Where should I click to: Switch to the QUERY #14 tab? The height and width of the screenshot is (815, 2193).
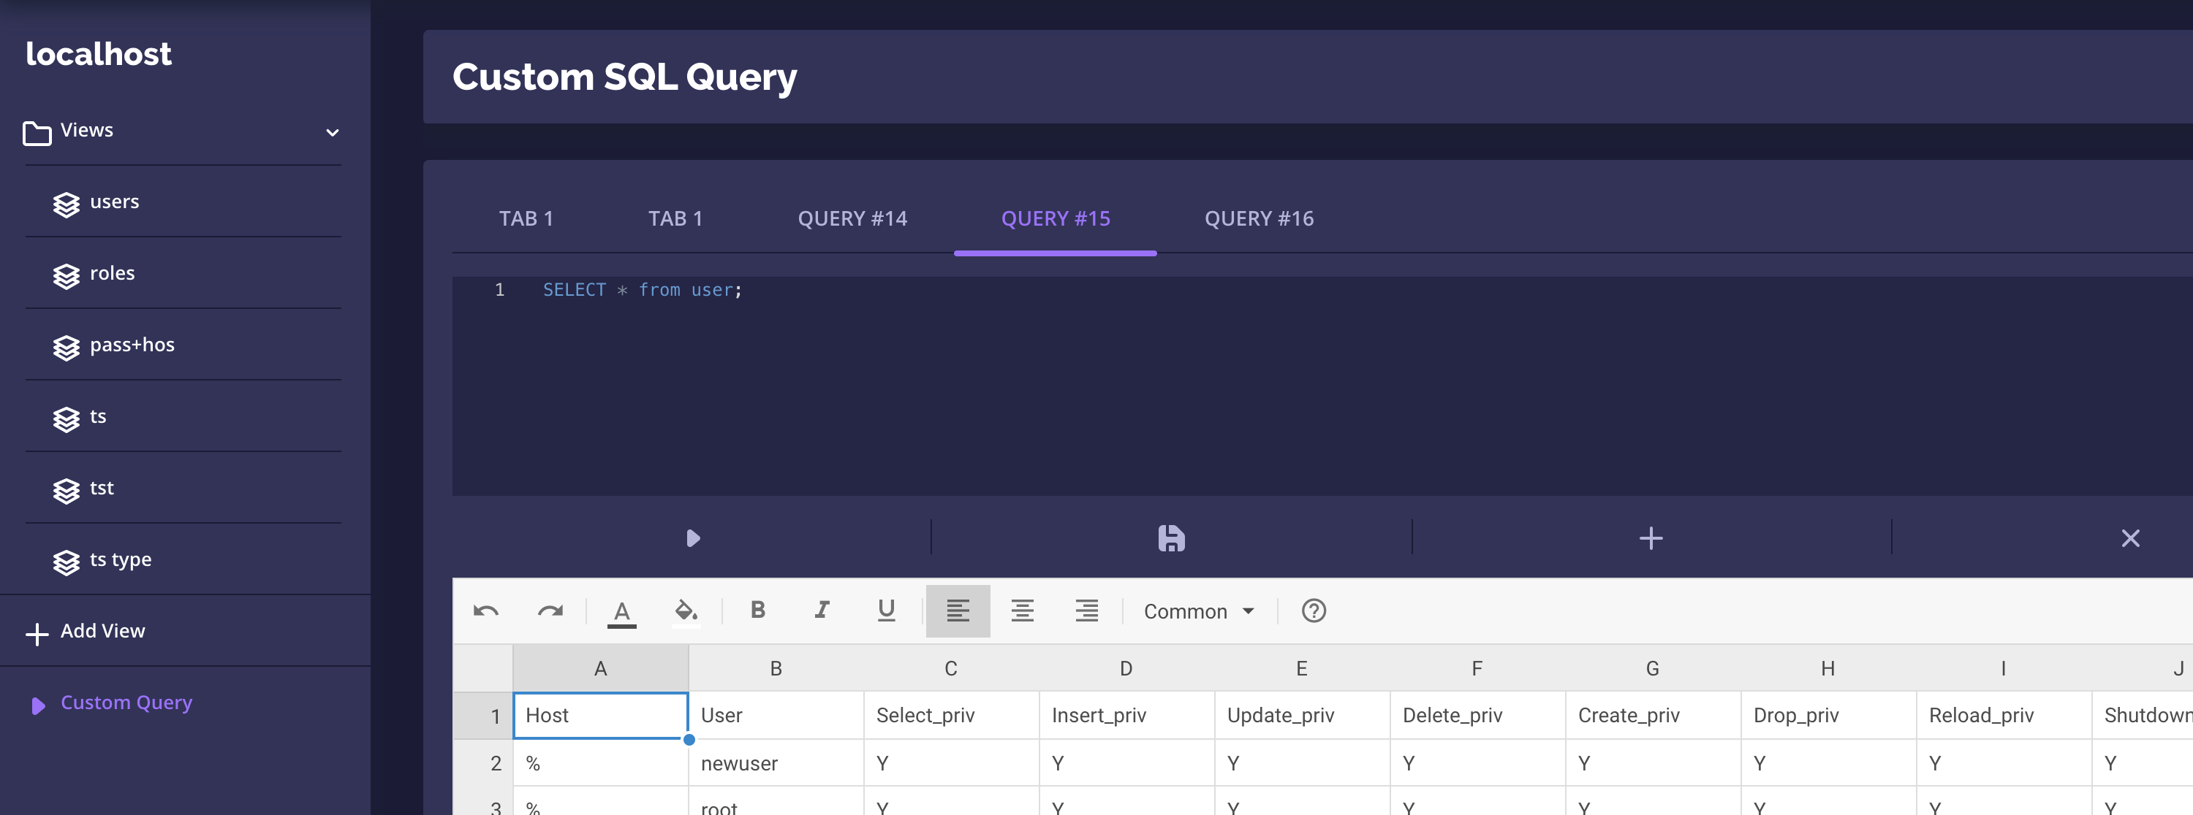(x=852, y=218)
